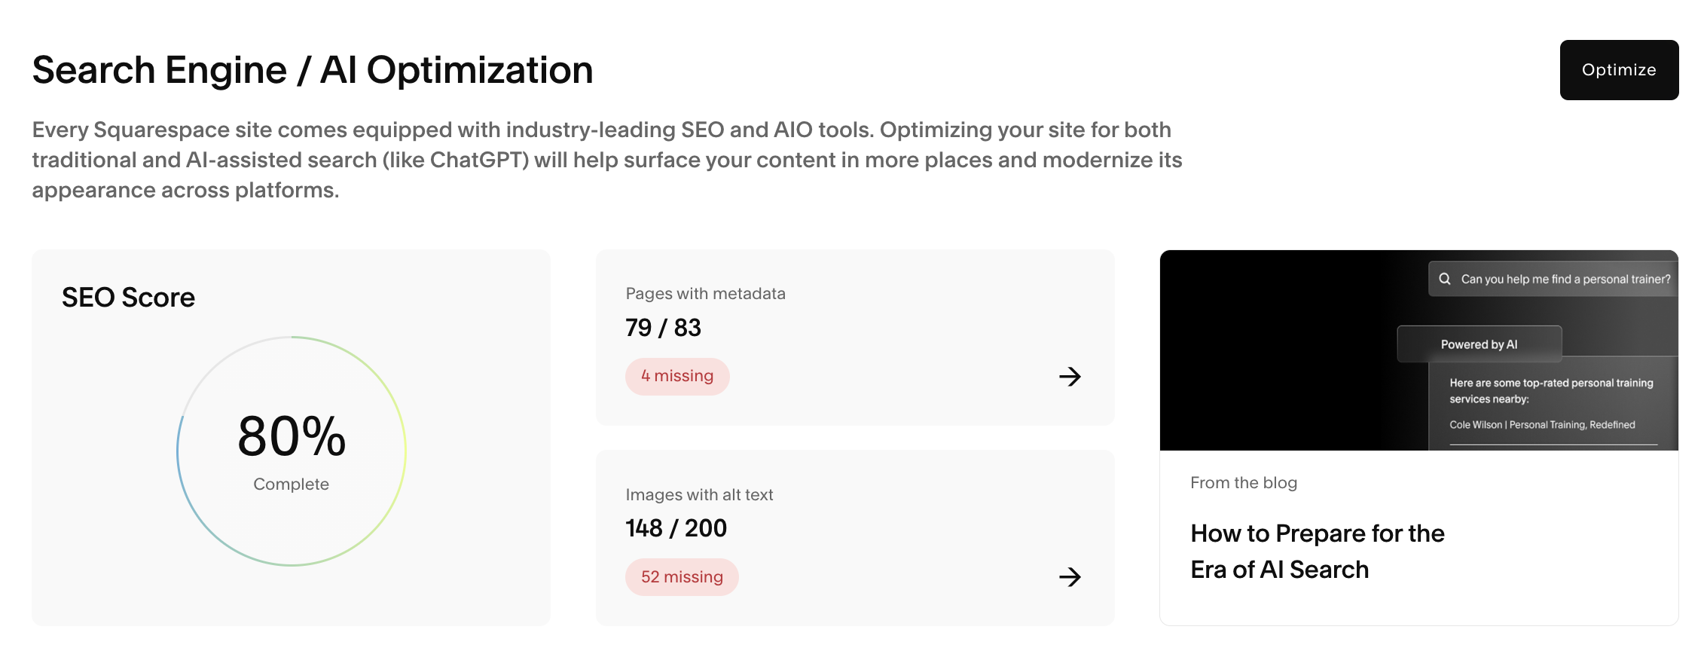Click the 4 missing badge
The width and height of the screenshot is (1704, 654).
pos(676,376)
